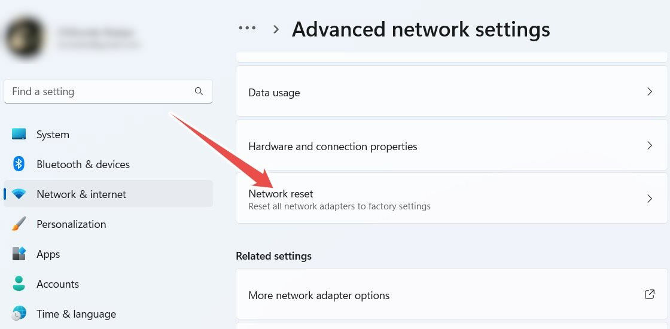This screenshot has height=329, width=670.
Task: Expand the Data usage chevron
Action: pyautogui.click(x=650, y=92)
